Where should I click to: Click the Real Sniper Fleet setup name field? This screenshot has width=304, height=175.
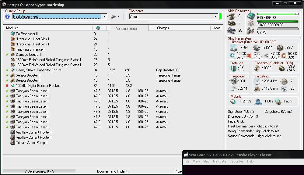(57, 16)
